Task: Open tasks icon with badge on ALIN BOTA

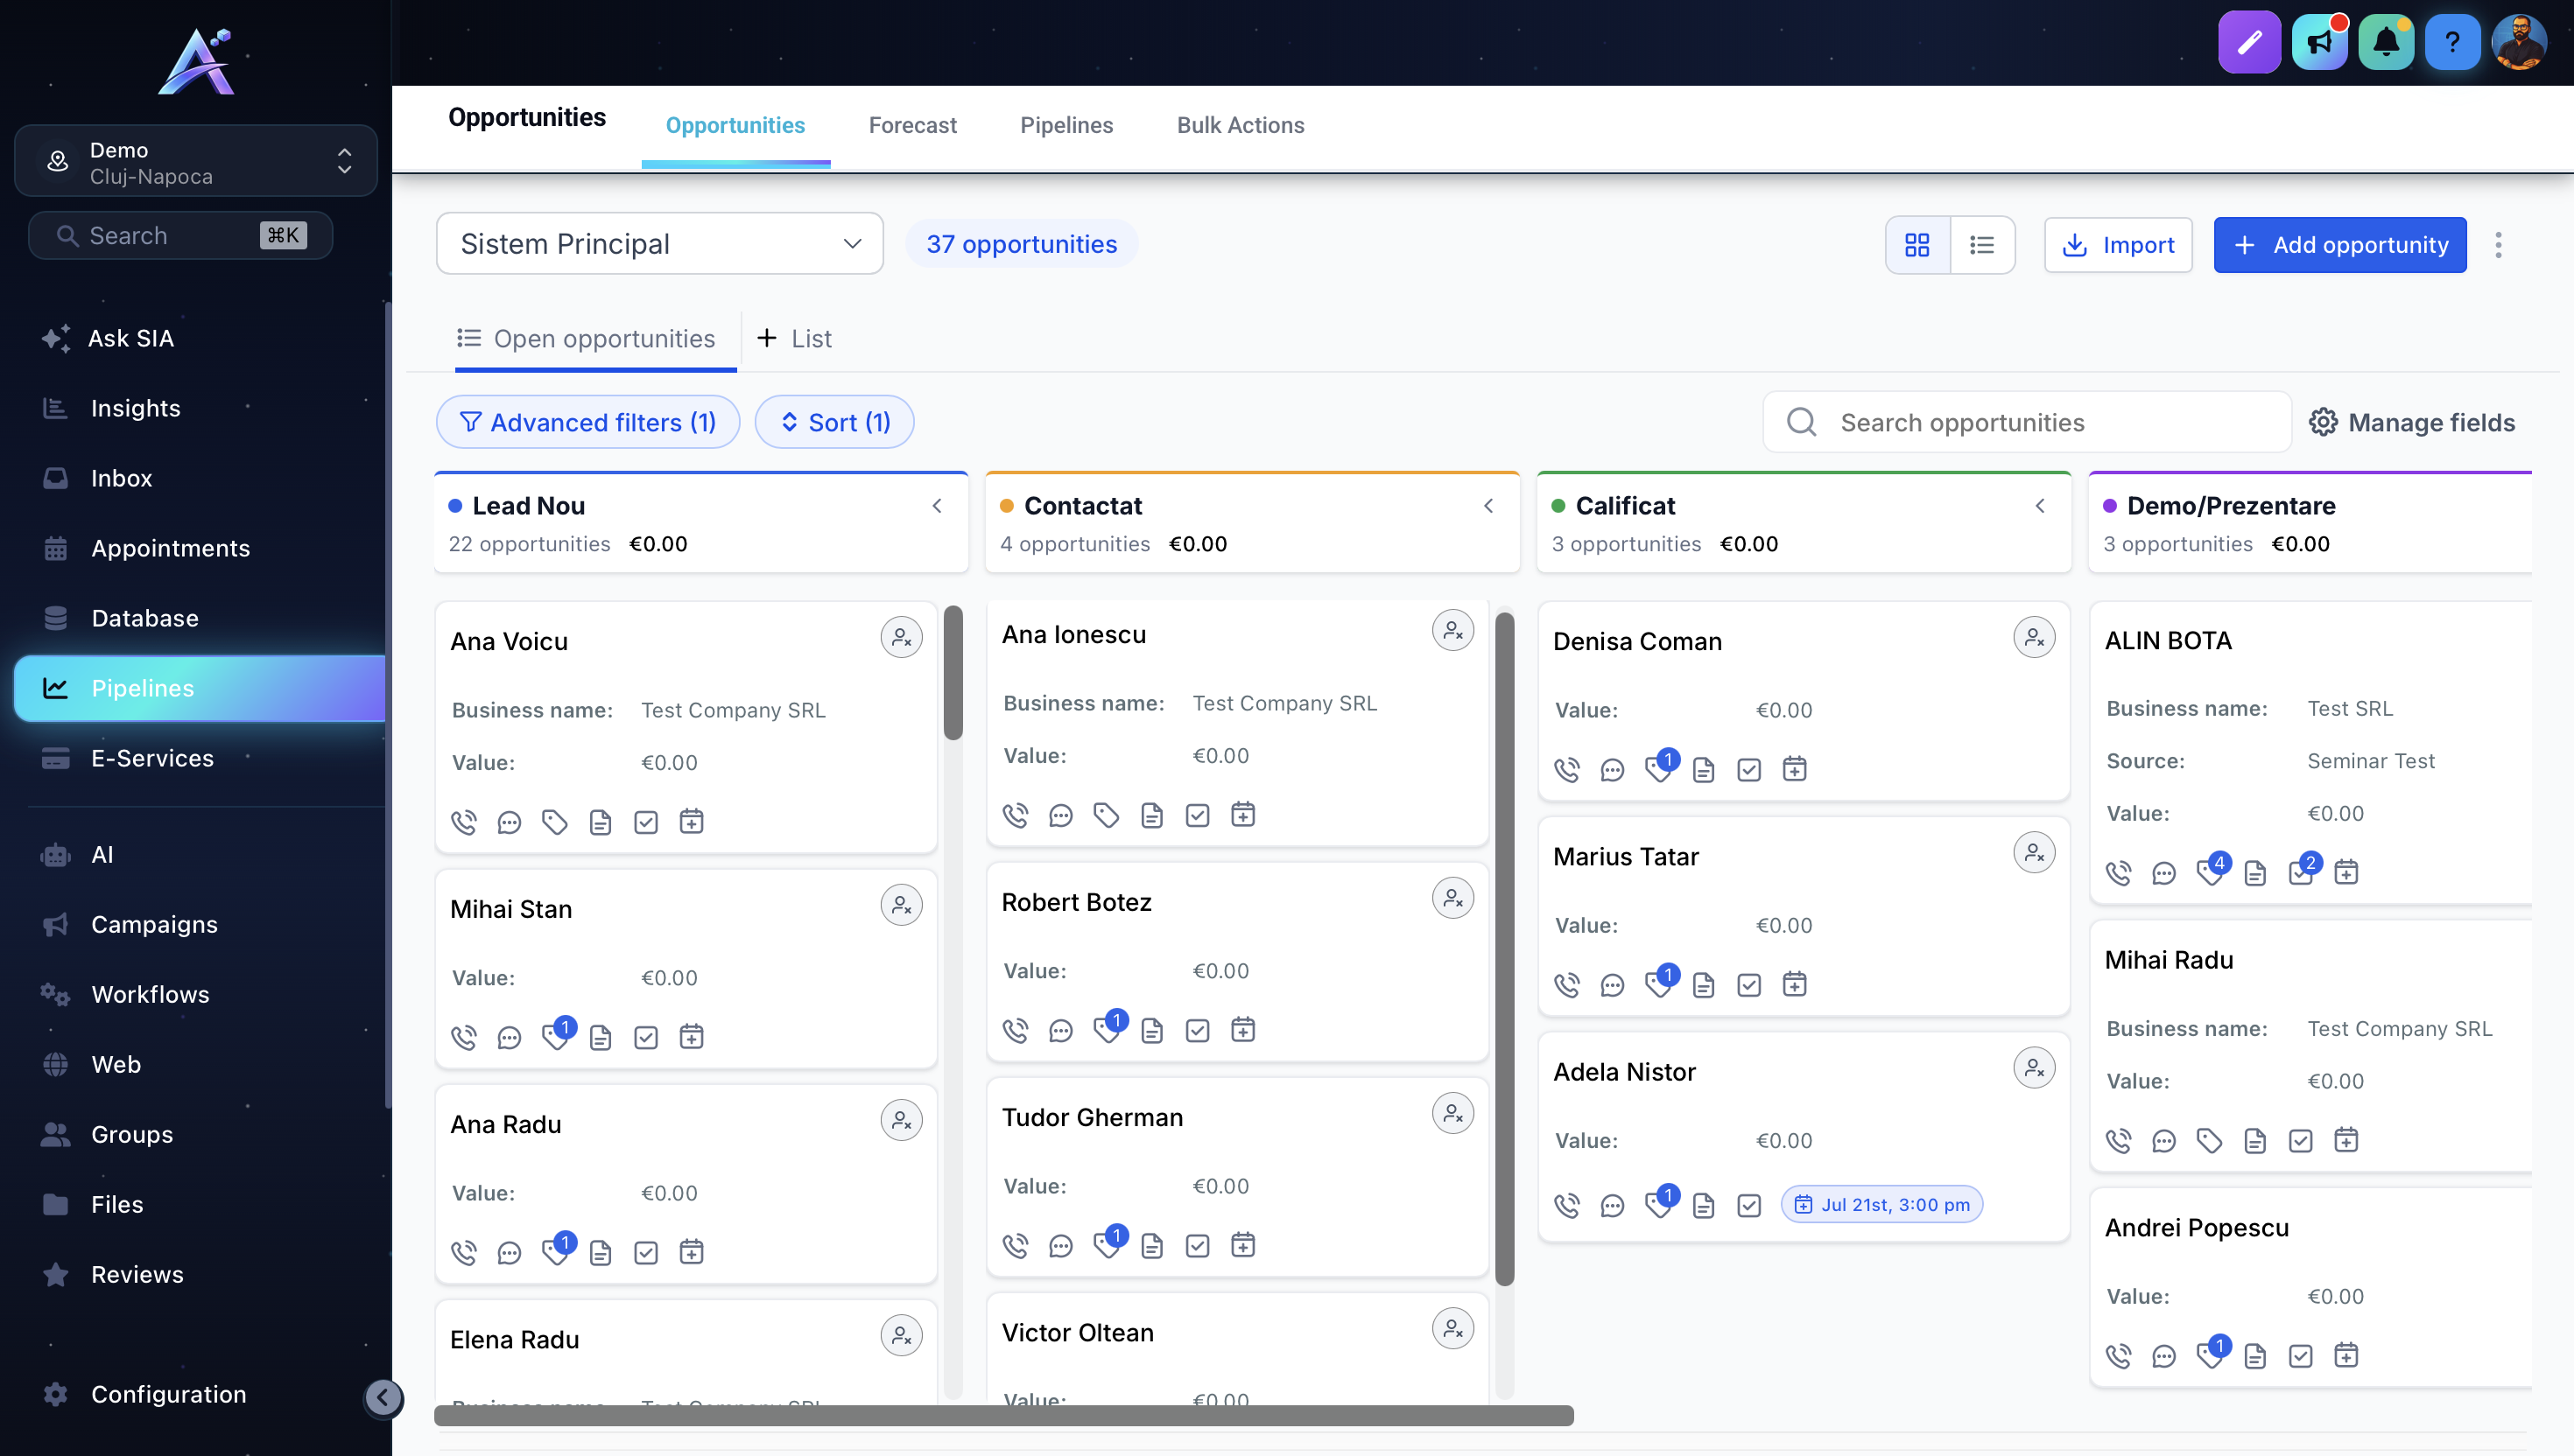Action: [2303, 871]
